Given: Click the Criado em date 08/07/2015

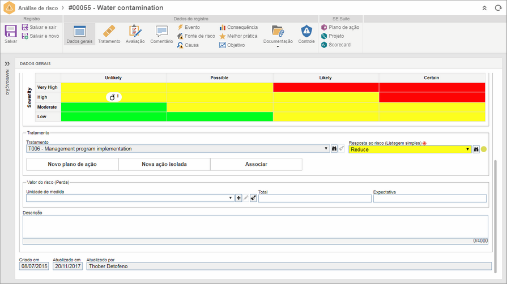Looking at the screenshot, I should tap(34, 266).
